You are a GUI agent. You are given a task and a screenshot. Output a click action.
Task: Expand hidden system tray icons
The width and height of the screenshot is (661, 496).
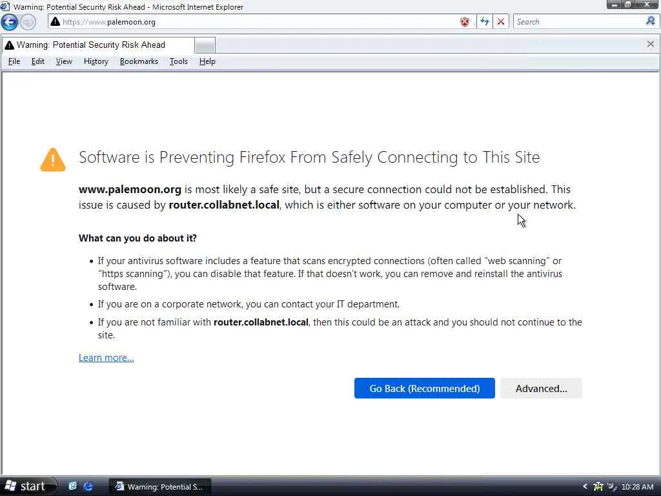point(585,486)
